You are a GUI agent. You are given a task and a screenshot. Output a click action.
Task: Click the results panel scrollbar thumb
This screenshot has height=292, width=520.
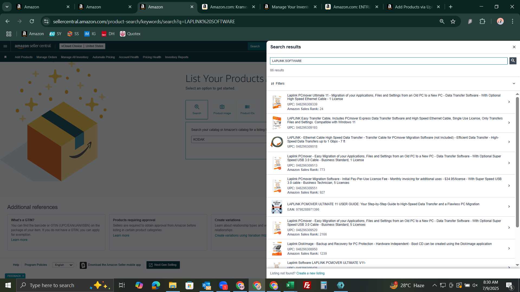click(517, 162)
